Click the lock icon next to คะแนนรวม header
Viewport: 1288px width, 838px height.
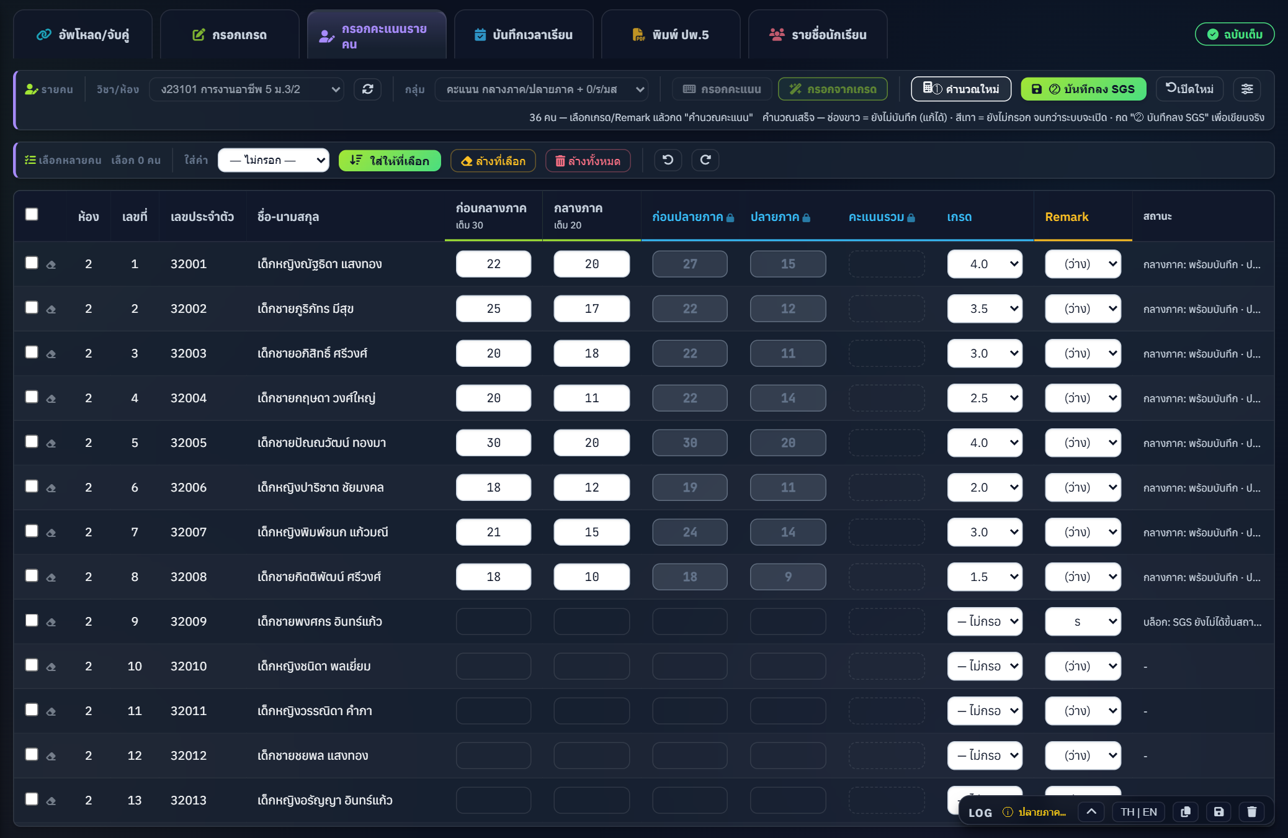[x=911, y=217]
